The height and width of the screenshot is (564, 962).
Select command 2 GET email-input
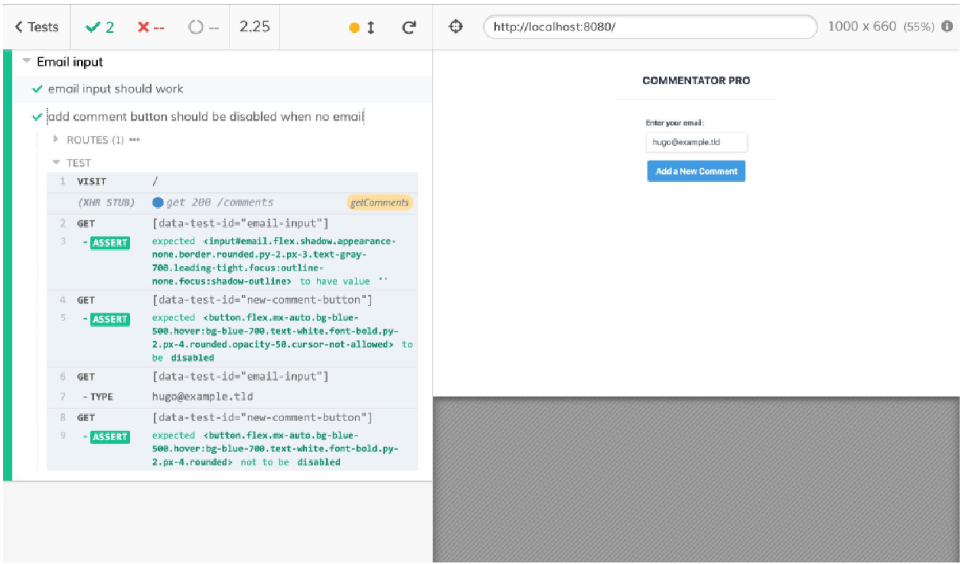tap(232, 223)
